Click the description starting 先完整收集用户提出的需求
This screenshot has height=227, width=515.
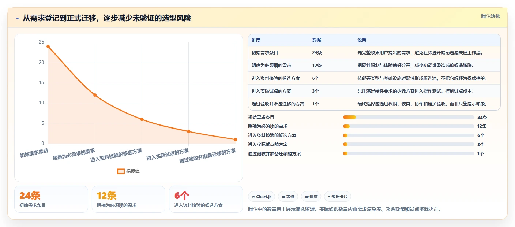tap(420, 53)
